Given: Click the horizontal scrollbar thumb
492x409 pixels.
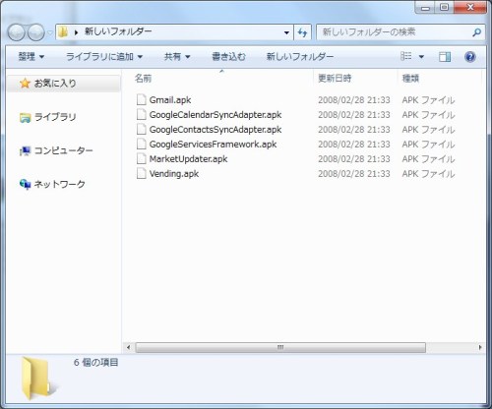Looking at the screenshot, I should [280, 347].
